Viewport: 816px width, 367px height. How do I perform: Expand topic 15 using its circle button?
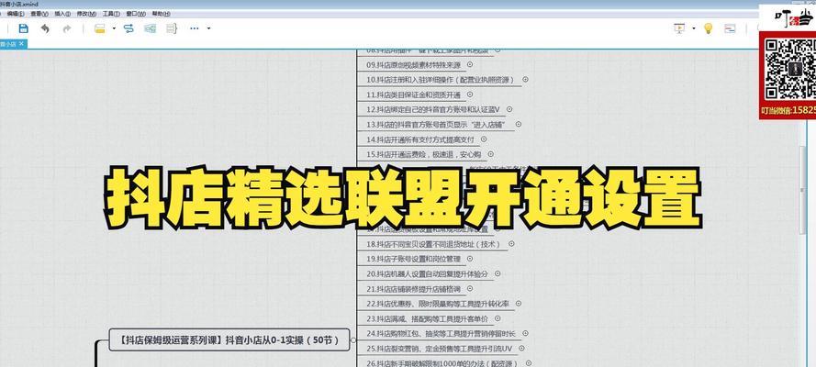point(491,154)
